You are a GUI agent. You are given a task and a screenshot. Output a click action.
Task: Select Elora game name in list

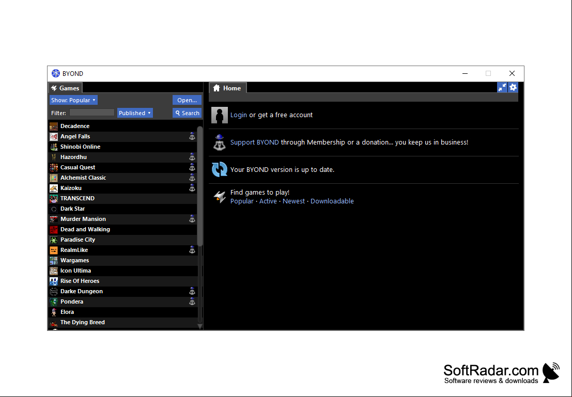tap(67, 312)
